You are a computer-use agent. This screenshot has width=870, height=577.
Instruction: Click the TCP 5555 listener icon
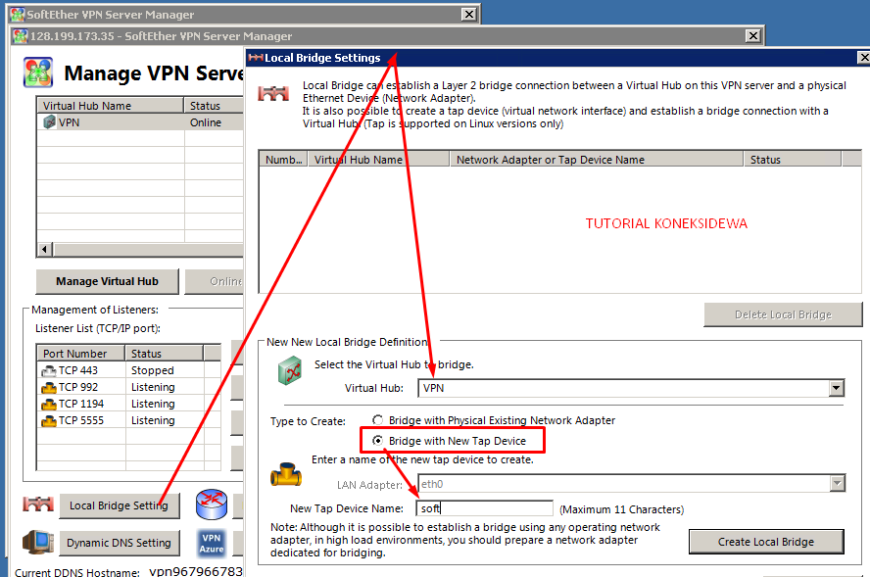(x=49, y=420)
